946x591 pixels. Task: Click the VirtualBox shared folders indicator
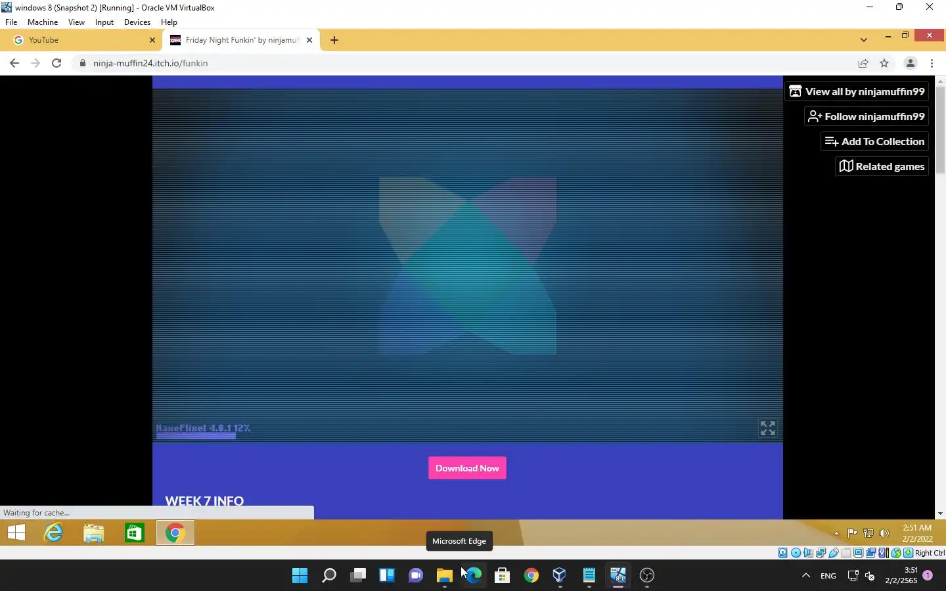845,553
